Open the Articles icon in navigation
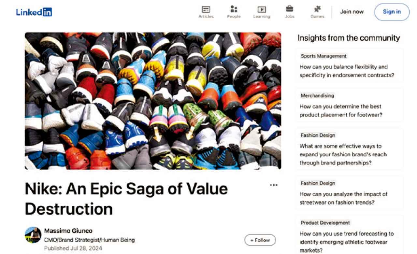Image resolution: width=417 pixels, height=254 pixels. tap(206, 9)
